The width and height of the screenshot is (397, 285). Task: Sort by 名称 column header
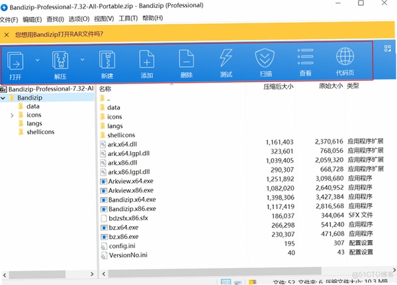[105, 89]
